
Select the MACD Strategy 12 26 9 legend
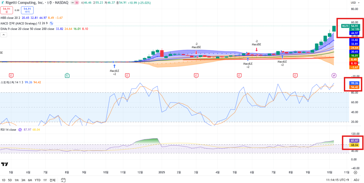tap(24, 23)
